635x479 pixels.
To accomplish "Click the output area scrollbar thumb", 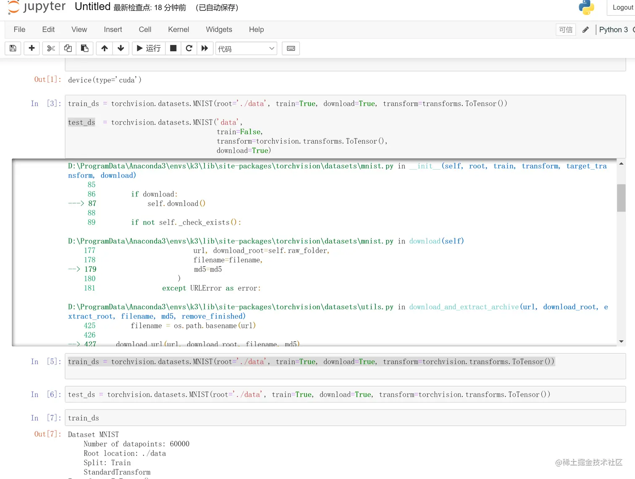I will [x=621, y=198].
